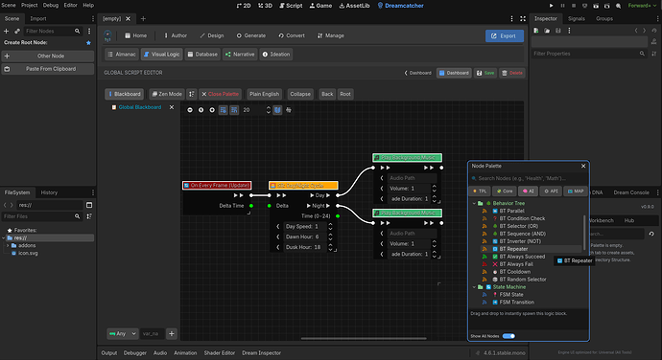Pause the running project
Image resolution: width=662 pixels, height=360 pixels.
(562, 6)
